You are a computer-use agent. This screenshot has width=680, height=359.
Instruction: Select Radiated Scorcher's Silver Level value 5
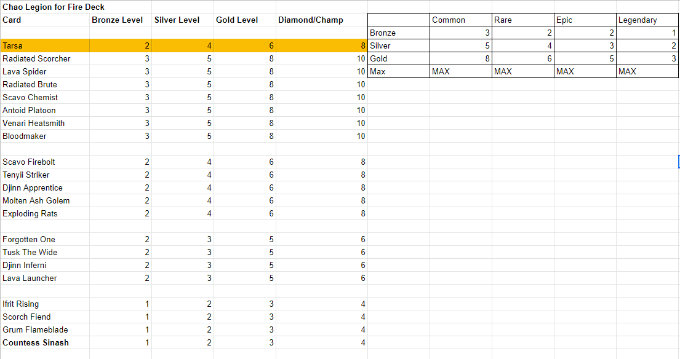183,58
